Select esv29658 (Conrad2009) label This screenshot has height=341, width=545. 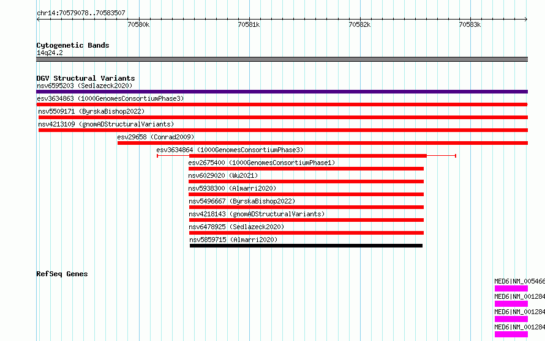tap(156, 137)
